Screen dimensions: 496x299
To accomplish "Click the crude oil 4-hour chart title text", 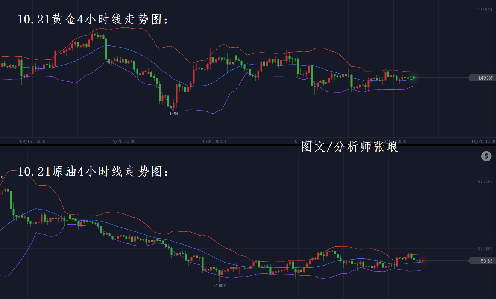I will point(94,172).
